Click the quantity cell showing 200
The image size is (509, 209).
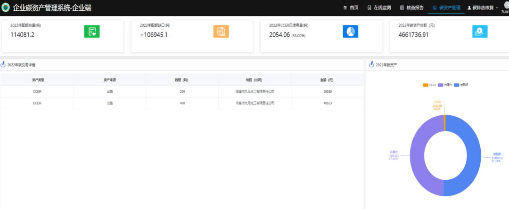tap(182, 92)
